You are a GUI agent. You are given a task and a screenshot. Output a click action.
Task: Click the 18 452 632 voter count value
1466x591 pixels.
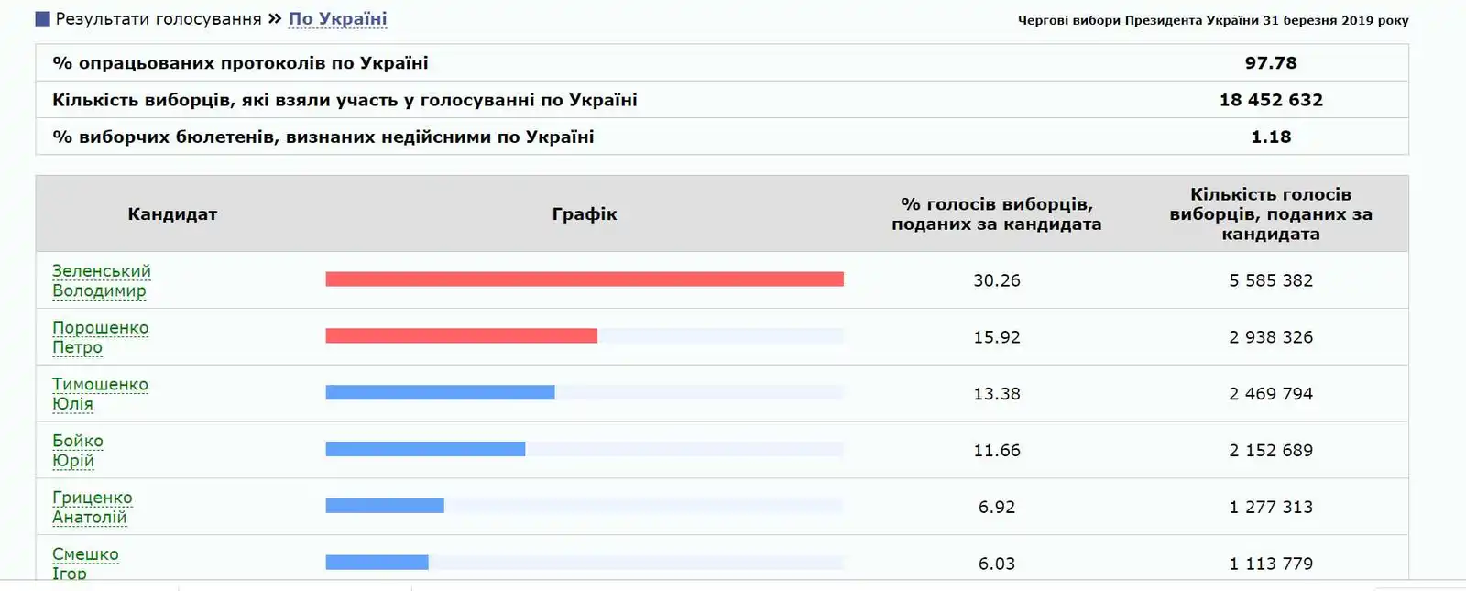pos(1270,100)
